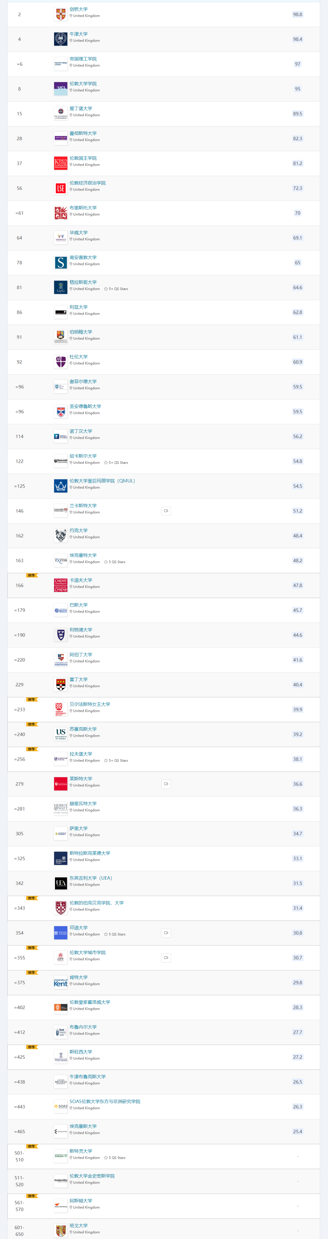Image resolution: width=328 pixels, height=1239 pixels.
Task: Click the 5 QS Stars badge under 斯特灵大学
Action: point(115,1158)
